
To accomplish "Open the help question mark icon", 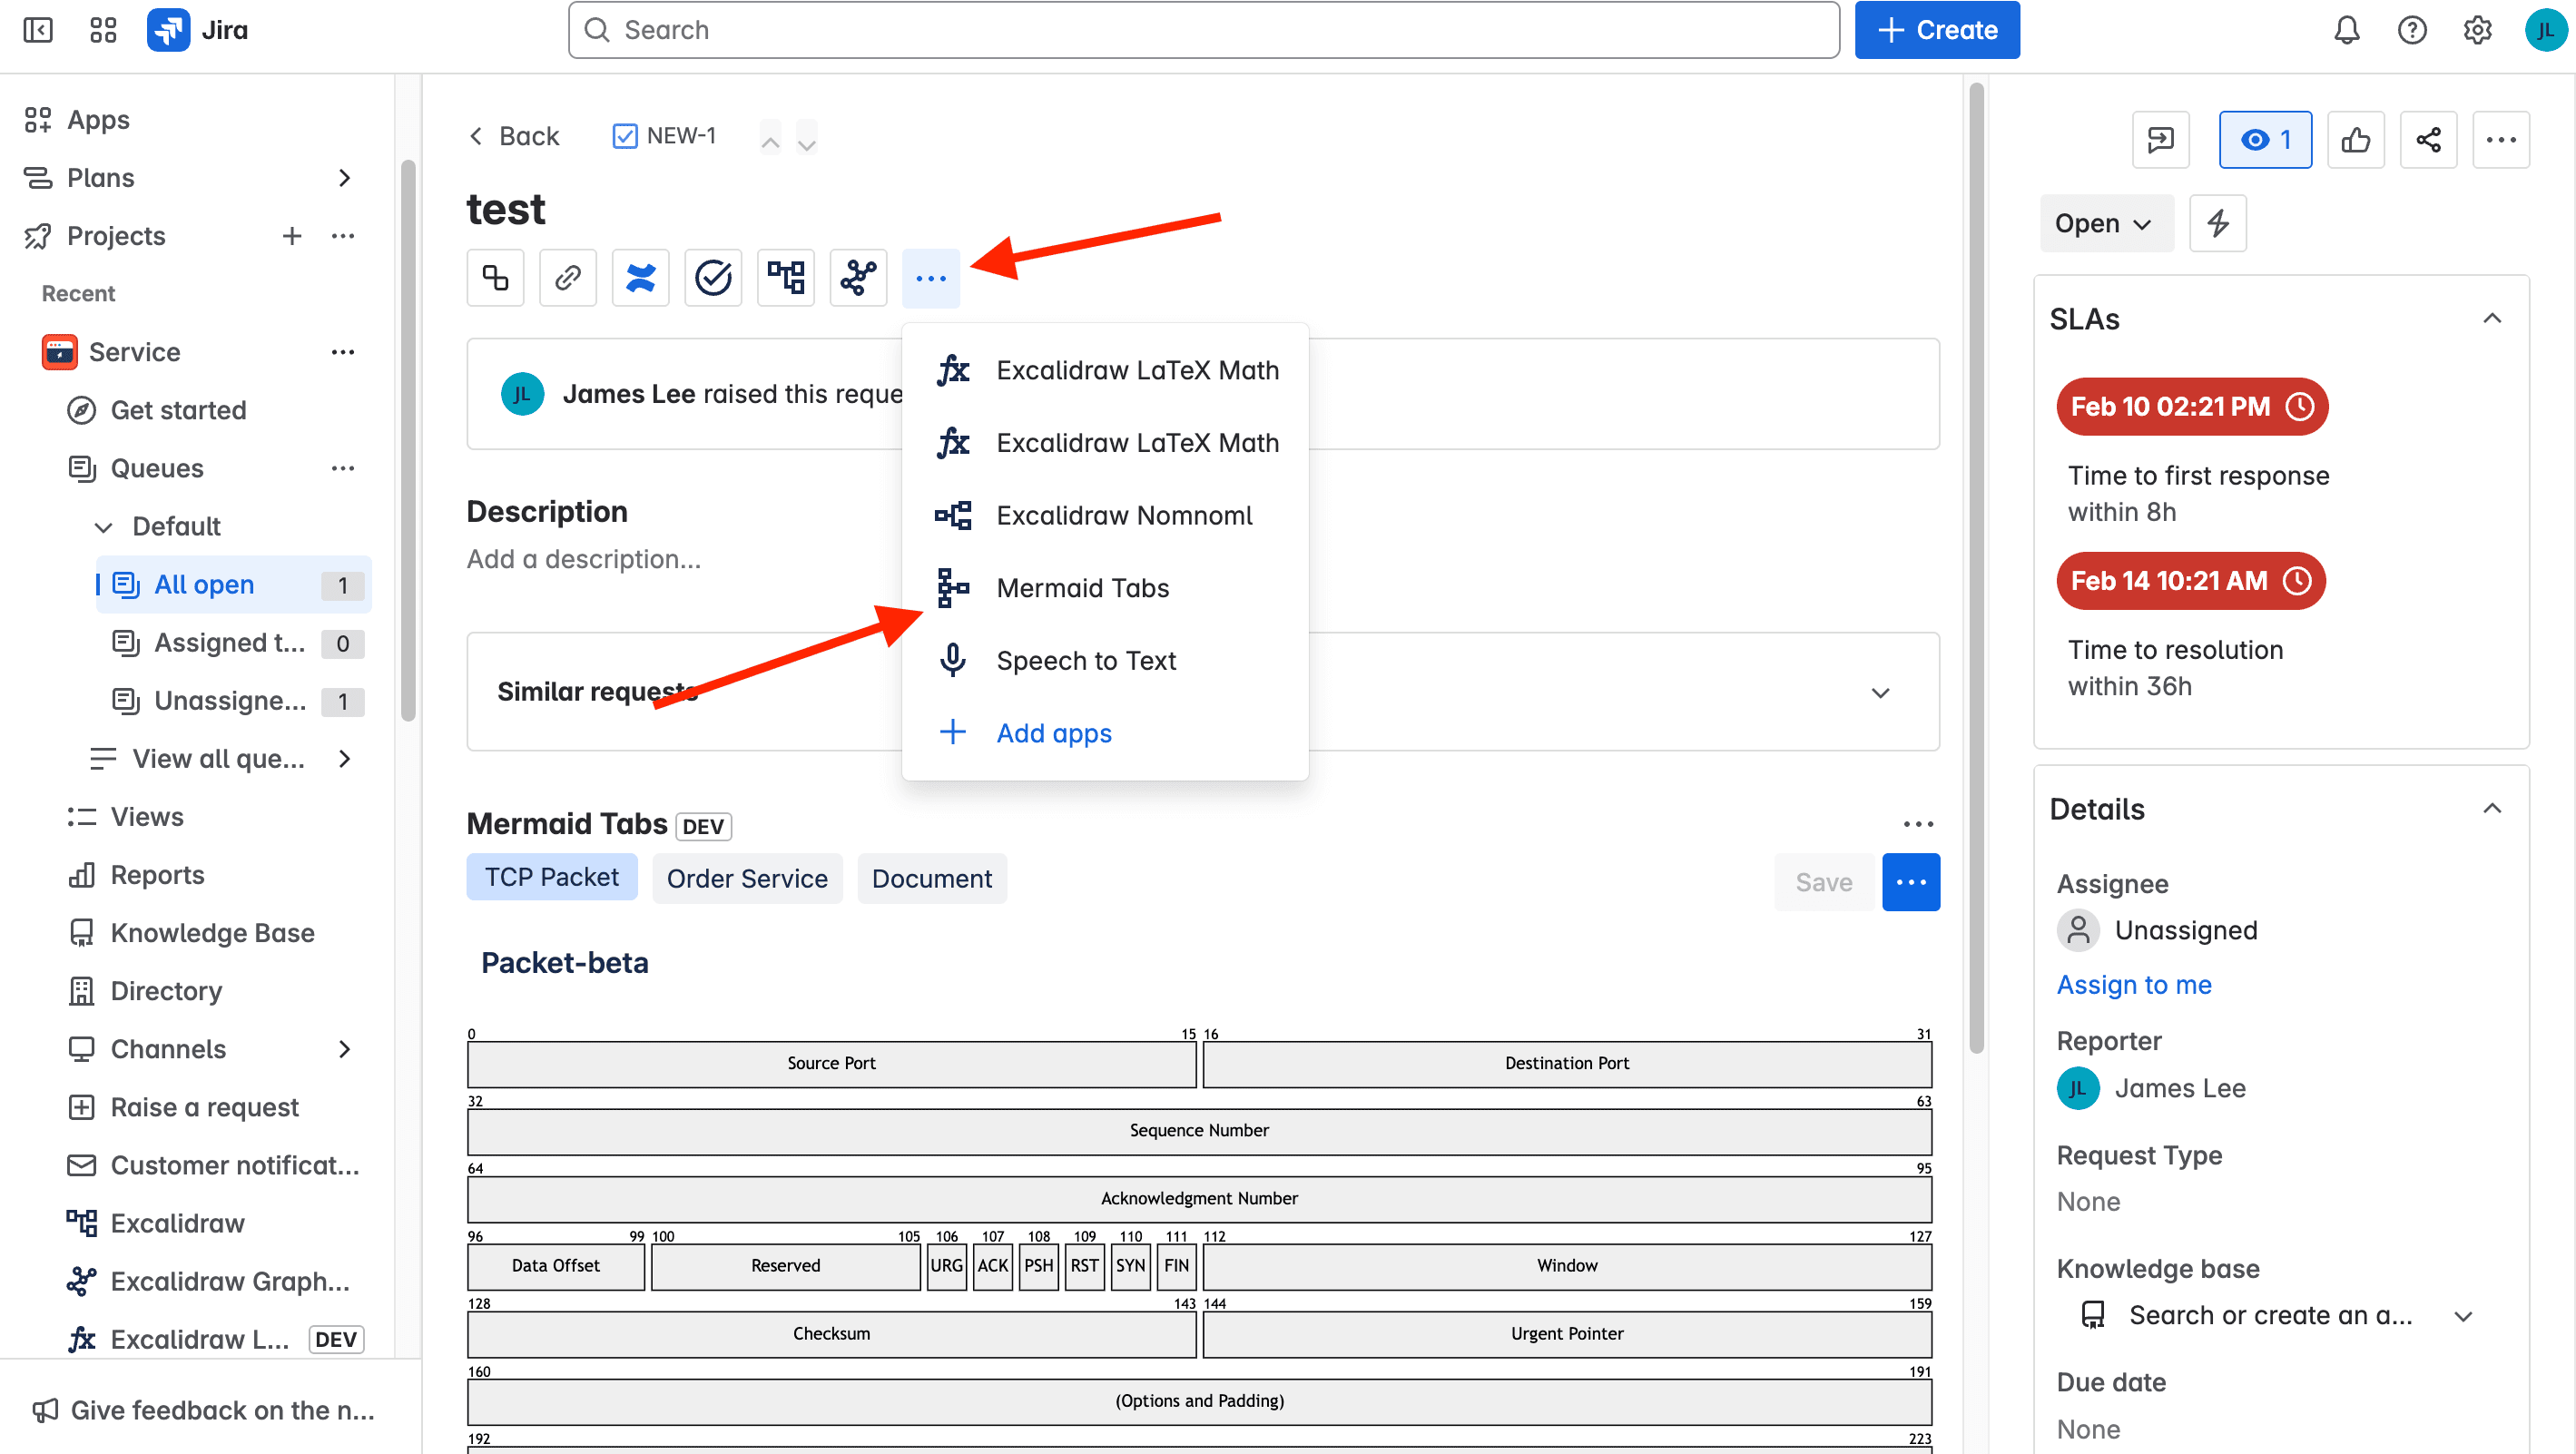I will click(2412, 30).
